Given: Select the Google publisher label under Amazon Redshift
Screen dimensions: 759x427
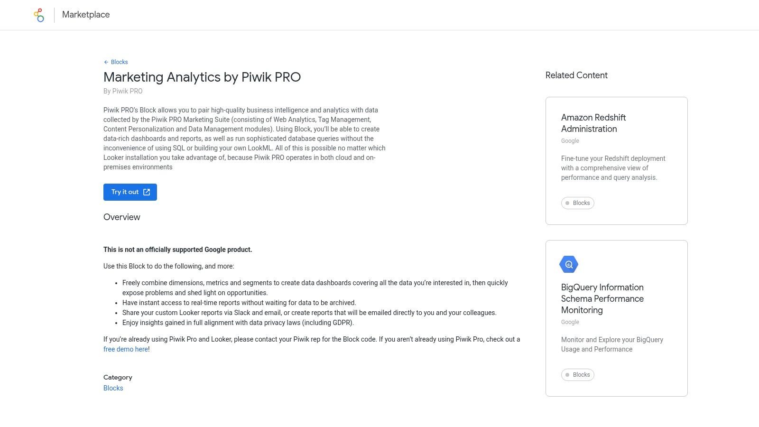Looking at the screenshot, I should [x=570, y=140].
